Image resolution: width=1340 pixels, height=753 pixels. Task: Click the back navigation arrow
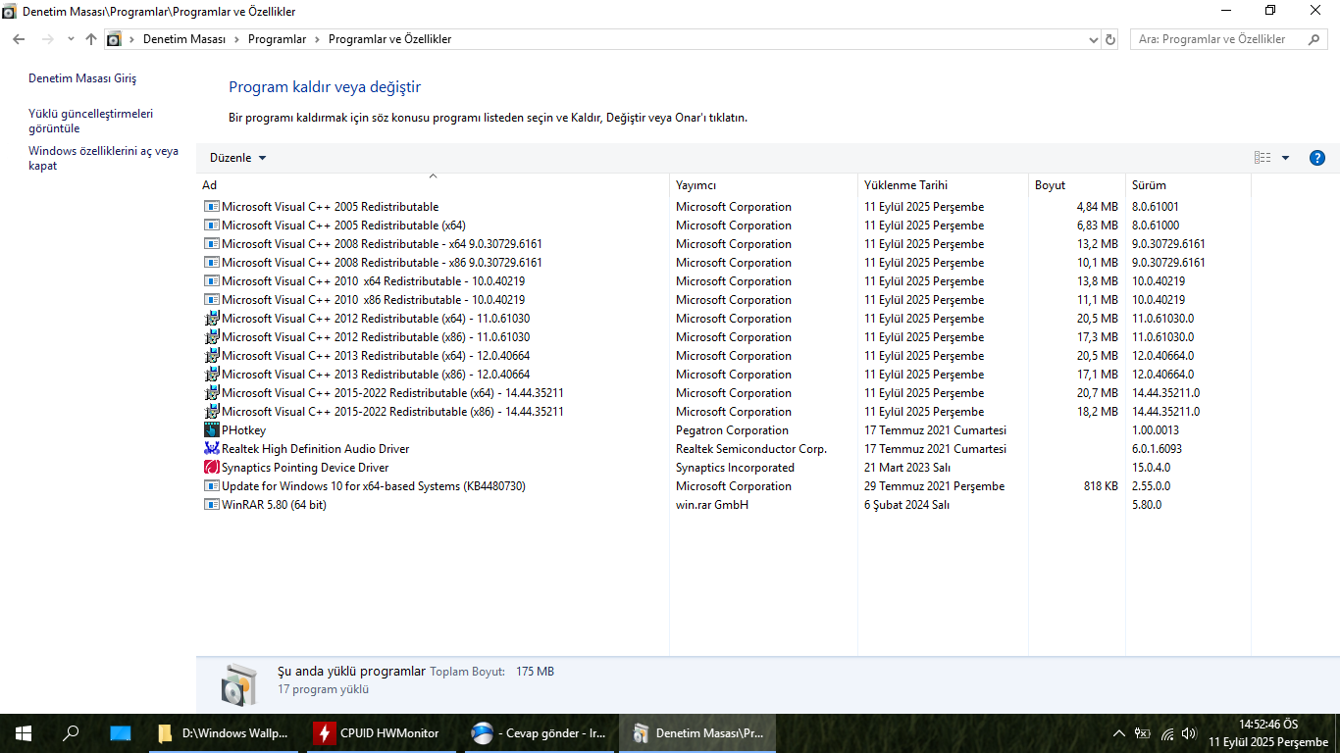coord(19,39)
